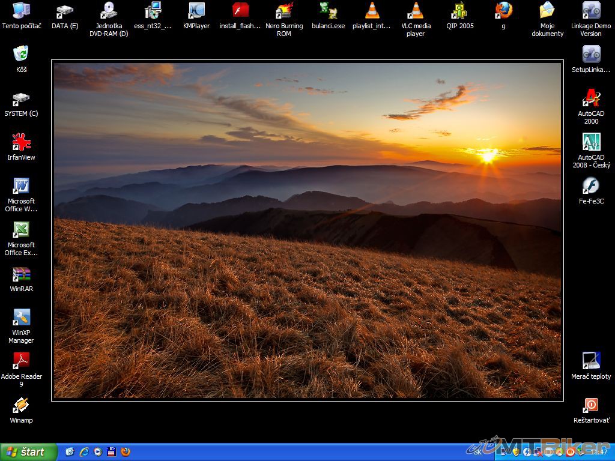The image size is (615, 461).
Task: Select the WinRAR desktop icon
Action: (21, 275)
